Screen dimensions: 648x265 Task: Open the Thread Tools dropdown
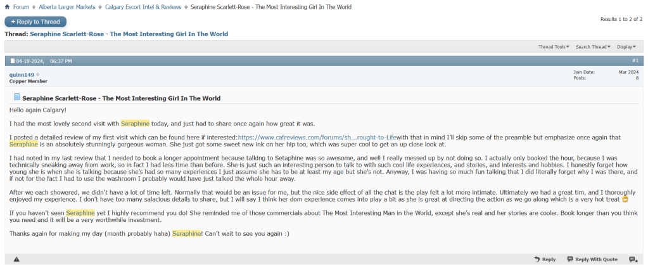[554, 47]
